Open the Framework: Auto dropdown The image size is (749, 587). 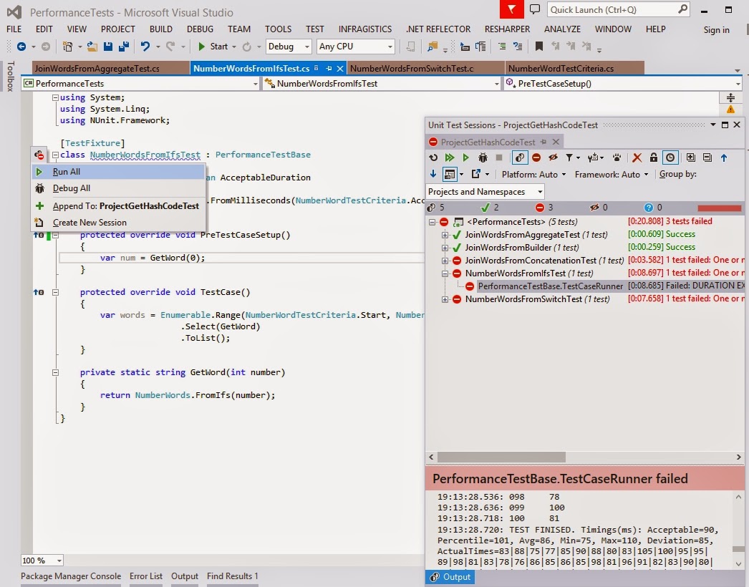612,175
